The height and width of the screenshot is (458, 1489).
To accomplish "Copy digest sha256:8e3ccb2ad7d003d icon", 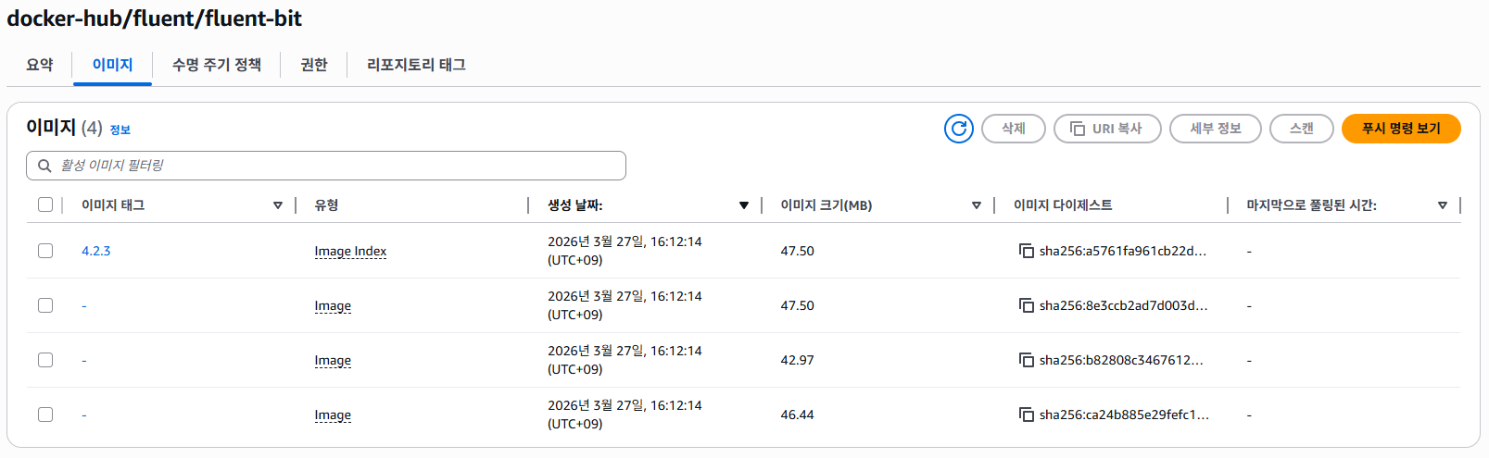I will [x=1026, y=305].
